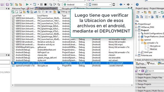Expand the Build Configurations node

[139, 33]
